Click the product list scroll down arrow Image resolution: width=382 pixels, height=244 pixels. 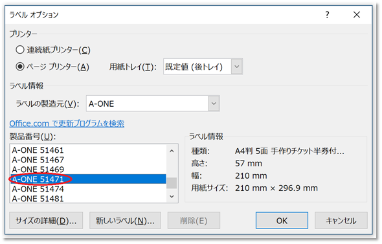pyautogui.click(x=172, y=196)
